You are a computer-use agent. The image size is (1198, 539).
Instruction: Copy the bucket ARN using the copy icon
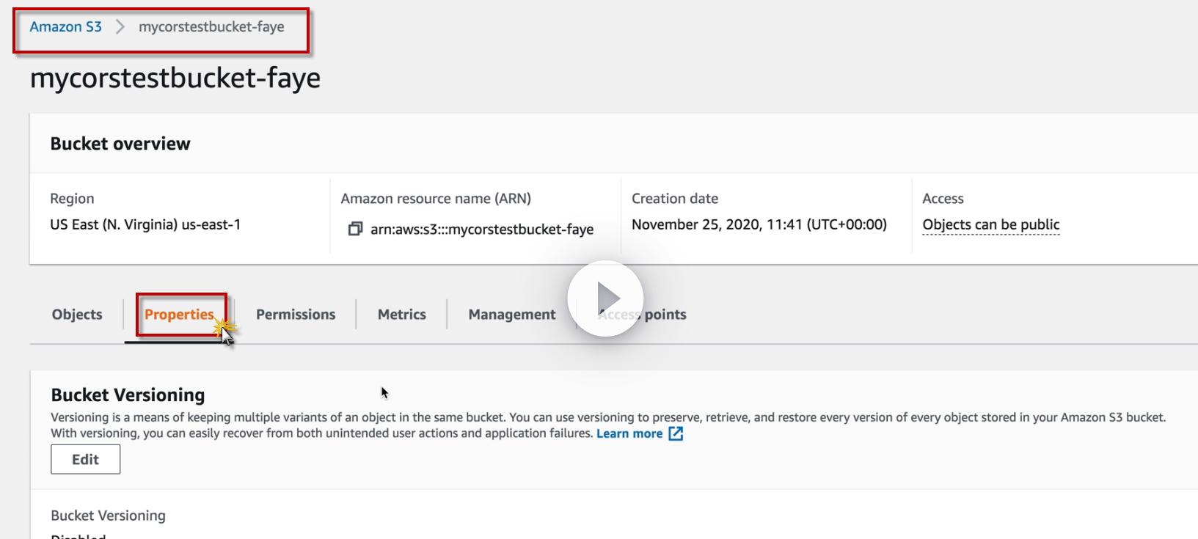pos(355,229)
